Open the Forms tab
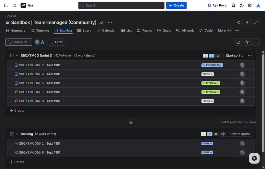Screen dimensions: 265x169 coord(145,31)
